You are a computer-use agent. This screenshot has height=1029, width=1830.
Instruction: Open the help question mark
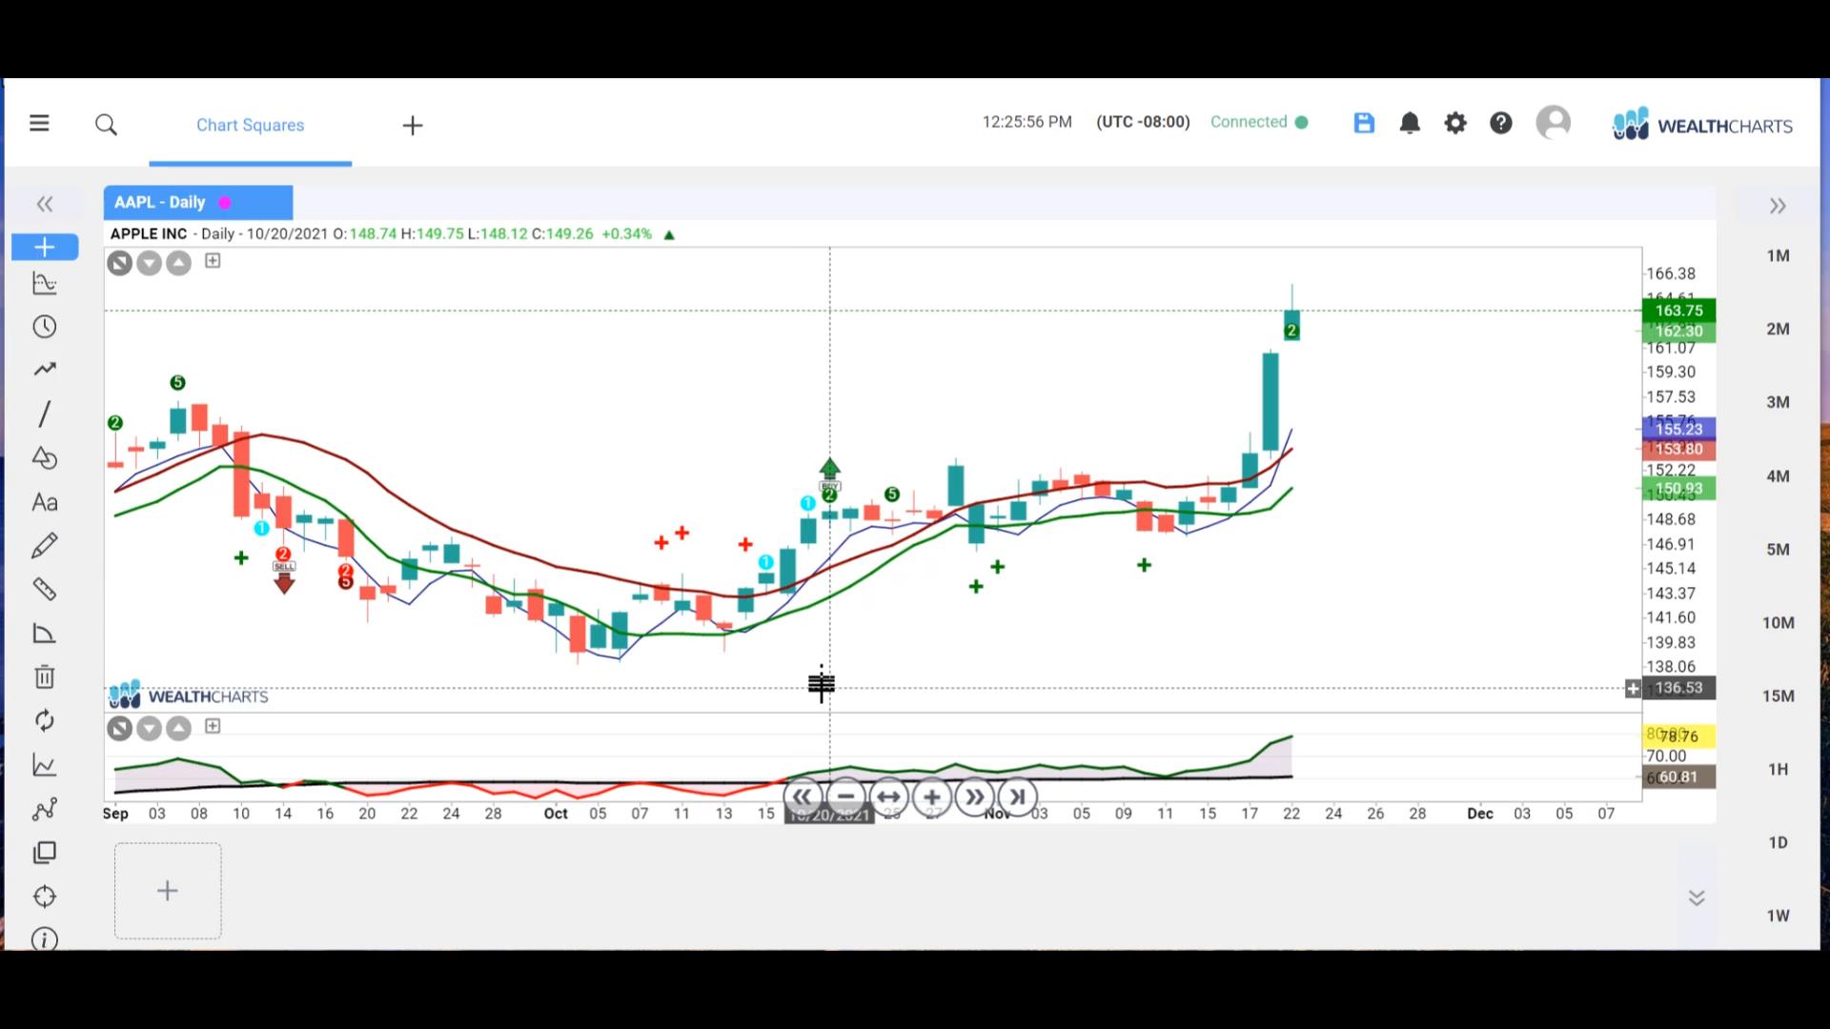[x=1501, y=123]
